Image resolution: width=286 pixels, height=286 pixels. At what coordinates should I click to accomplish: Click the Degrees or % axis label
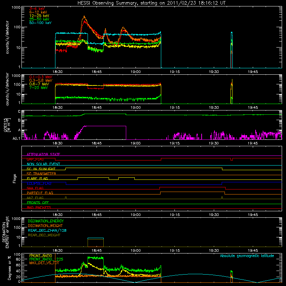[9, 268]
